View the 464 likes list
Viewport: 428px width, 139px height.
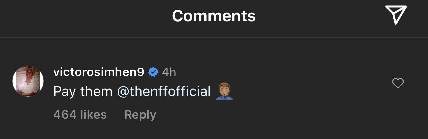click(80, 115)
